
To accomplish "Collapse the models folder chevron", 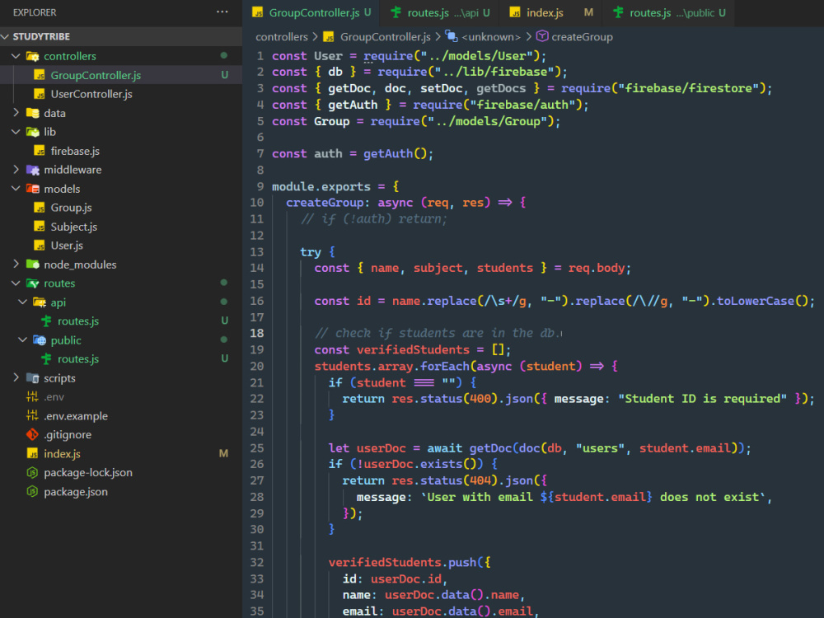I will 16,188.
